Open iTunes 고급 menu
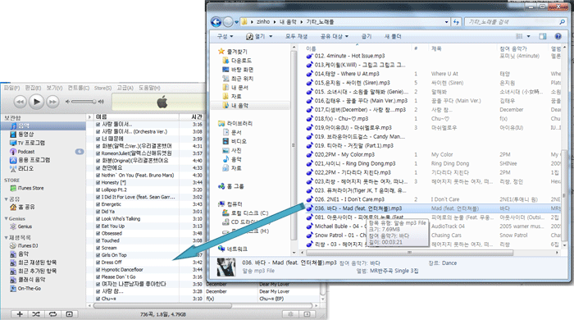Image resolution: width=574 pixels, height=320 pixels. click(x=125, y=88)
